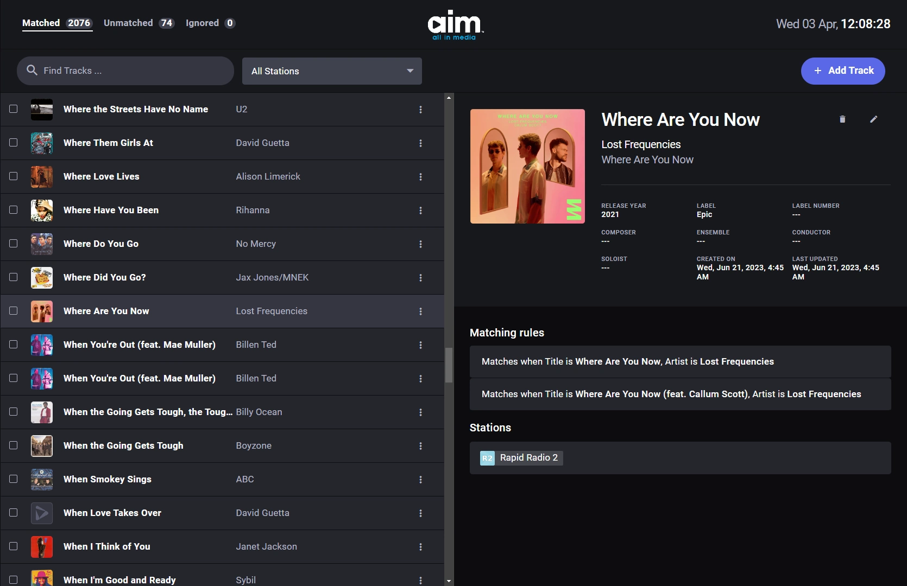
Task: Edit track details with pencil icon
Action: 873,119
